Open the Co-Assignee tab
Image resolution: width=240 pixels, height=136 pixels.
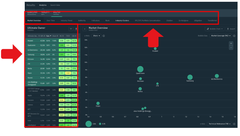pos(183,20)
